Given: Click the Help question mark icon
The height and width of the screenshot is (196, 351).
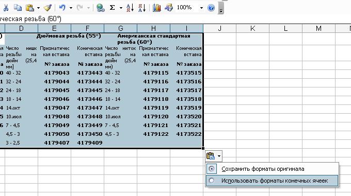Looking at the screenshot, I should pos(211,8).
